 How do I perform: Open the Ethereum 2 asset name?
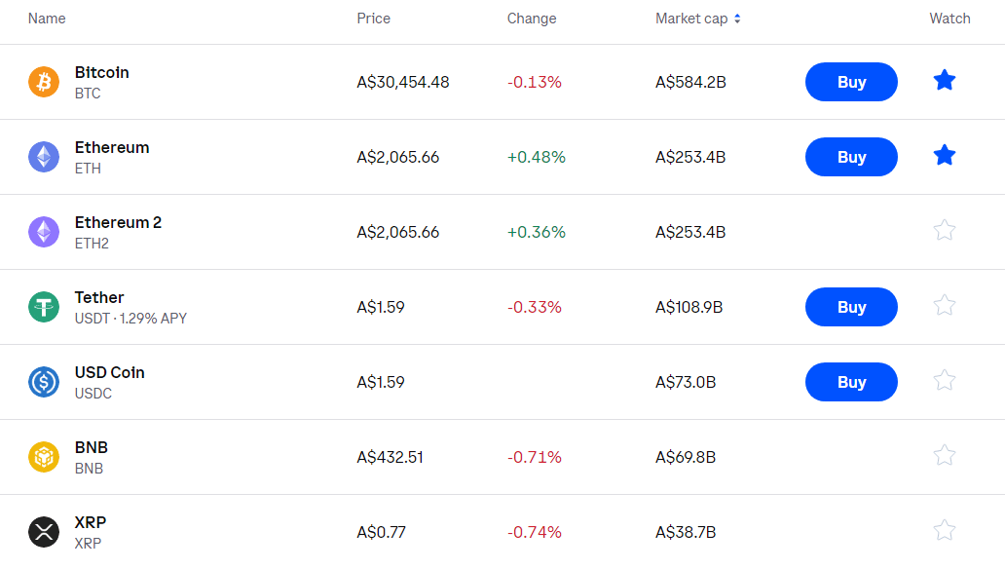118,222
